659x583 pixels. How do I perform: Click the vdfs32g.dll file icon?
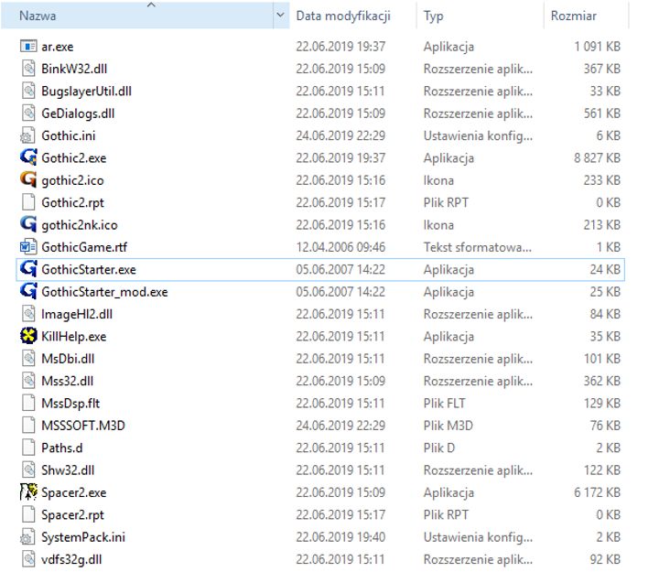(28, 558)
